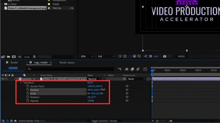
Task: Toggle the Fast Previews icon
Action: [120, 56]
